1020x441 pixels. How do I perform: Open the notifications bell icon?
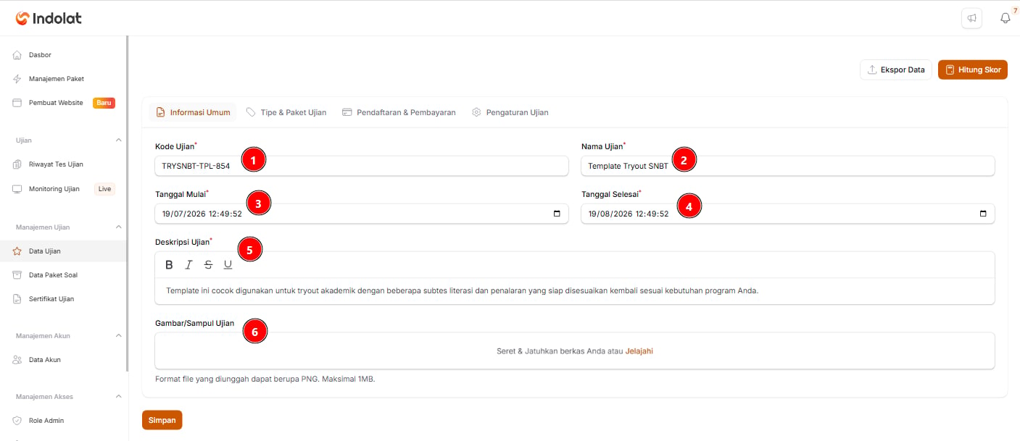click(x=1006, y=18)
